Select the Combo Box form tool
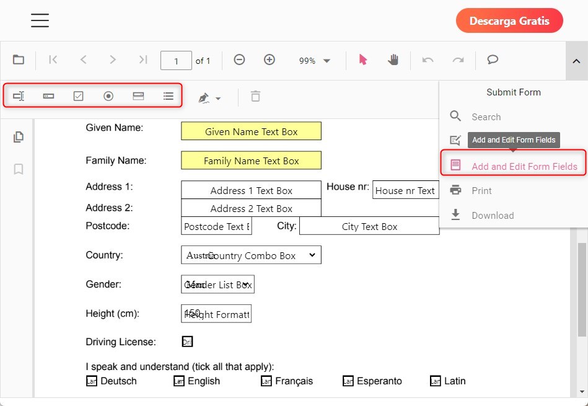Screen dimensions: 588x406 [x=138, y=95]
